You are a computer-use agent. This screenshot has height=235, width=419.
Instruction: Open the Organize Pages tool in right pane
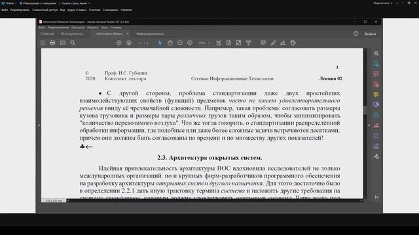pyautogui.click(x=376, y=115)
